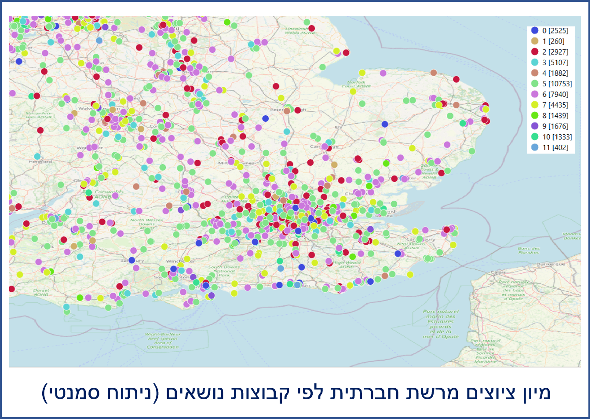The height and width of the screenshot is (419, 606).
Task: Click the Parc naturel marin des Estuaires label
Action: tap(441, 324)
